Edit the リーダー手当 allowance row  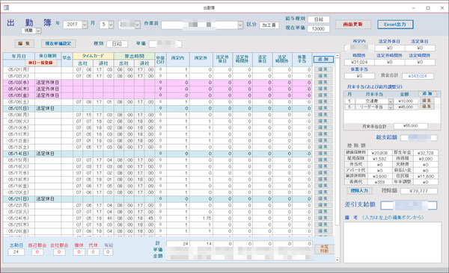click(427, 107)
